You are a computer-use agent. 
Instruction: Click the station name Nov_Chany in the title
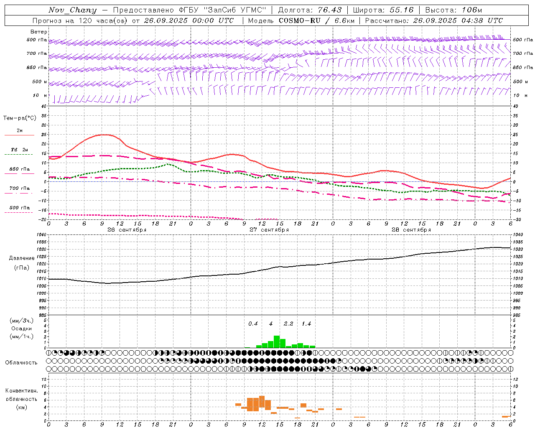coord(72,10)
